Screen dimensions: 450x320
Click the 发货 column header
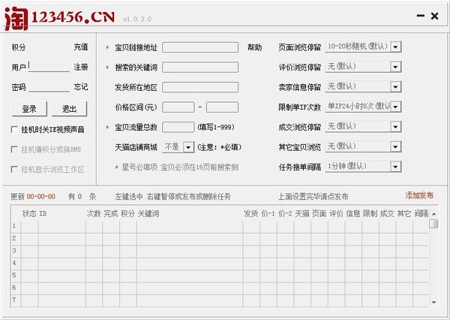point(250,213)
